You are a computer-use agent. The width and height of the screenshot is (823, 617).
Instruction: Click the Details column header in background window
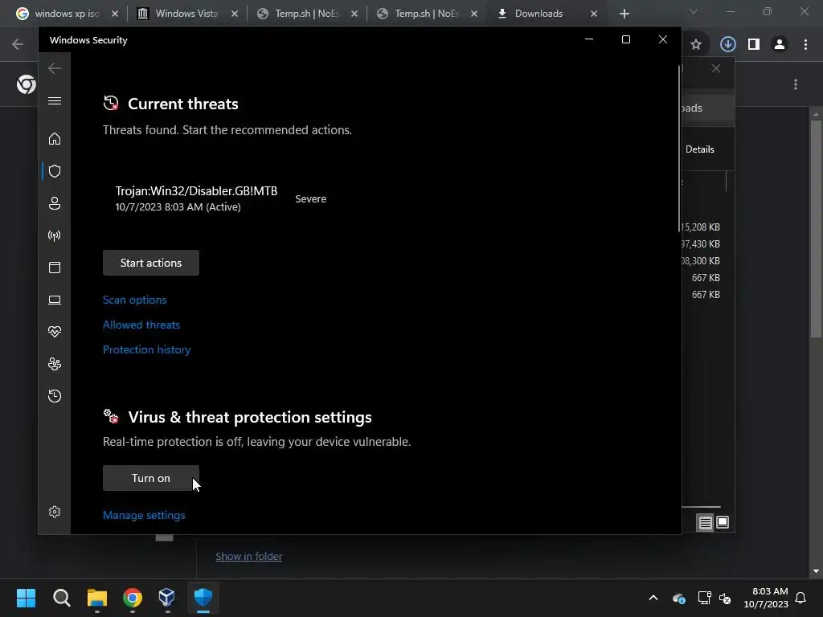[x=700, y=149]
